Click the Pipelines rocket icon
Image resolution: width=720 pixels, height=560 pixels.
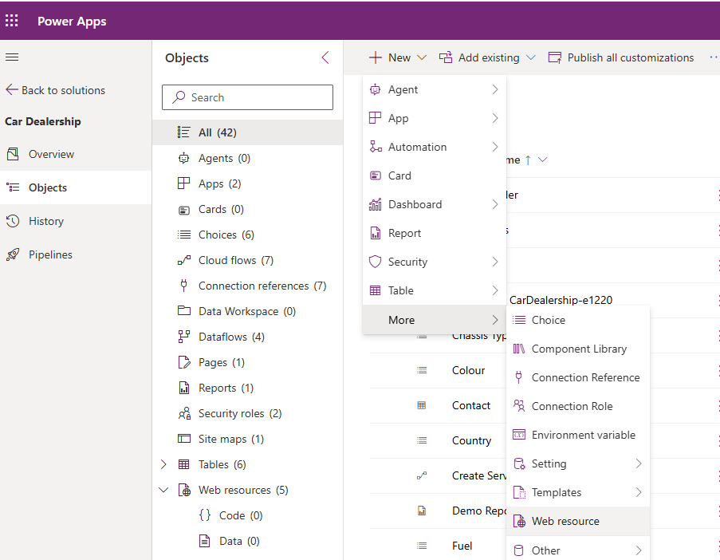[x=13, y=254]
